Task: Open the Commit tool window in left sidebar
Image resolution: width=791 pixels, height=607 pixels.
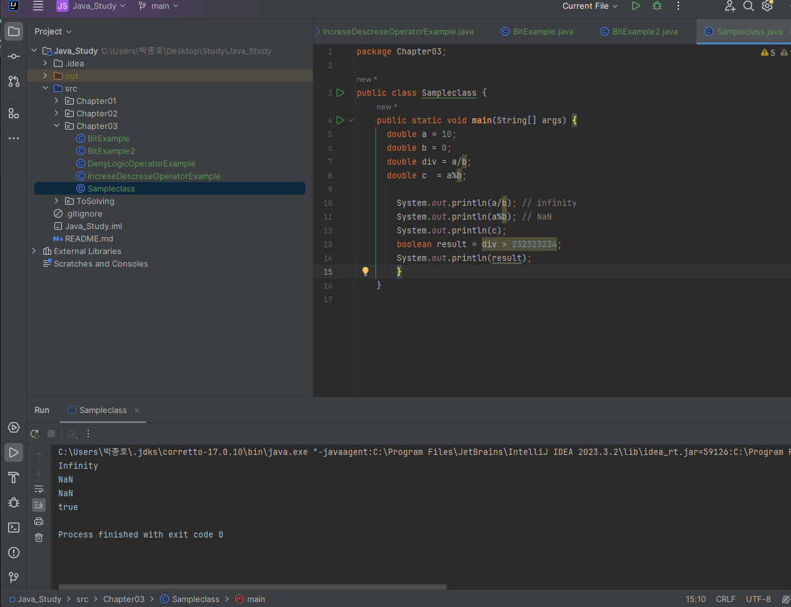Action: (x=14, y=56)
